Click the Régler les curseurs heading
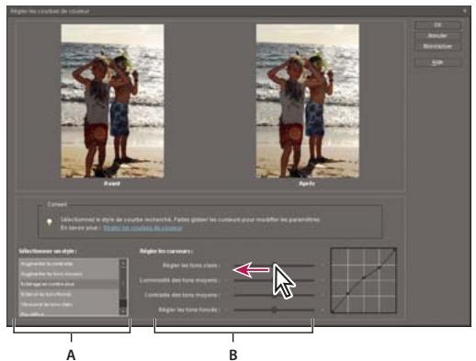Screen dimensions: 476x361 [x=166, y=251]
